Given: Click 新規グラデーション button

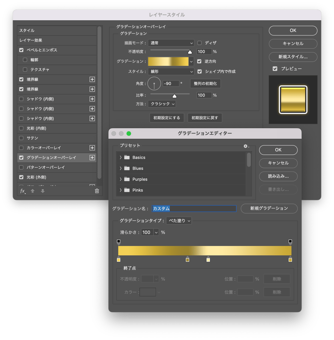Looking at the screenshot, I should 269,208.
